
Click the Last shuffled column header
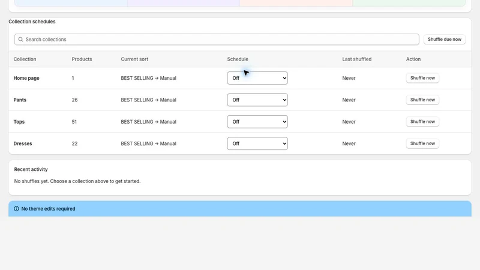point(356,59)
